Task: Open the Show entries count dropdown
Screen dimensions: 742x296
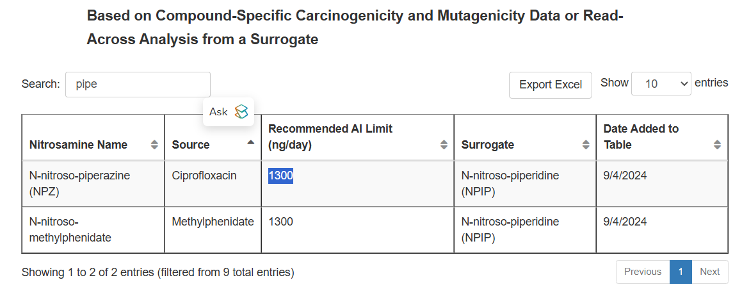Action: click(x=661, y=84)
